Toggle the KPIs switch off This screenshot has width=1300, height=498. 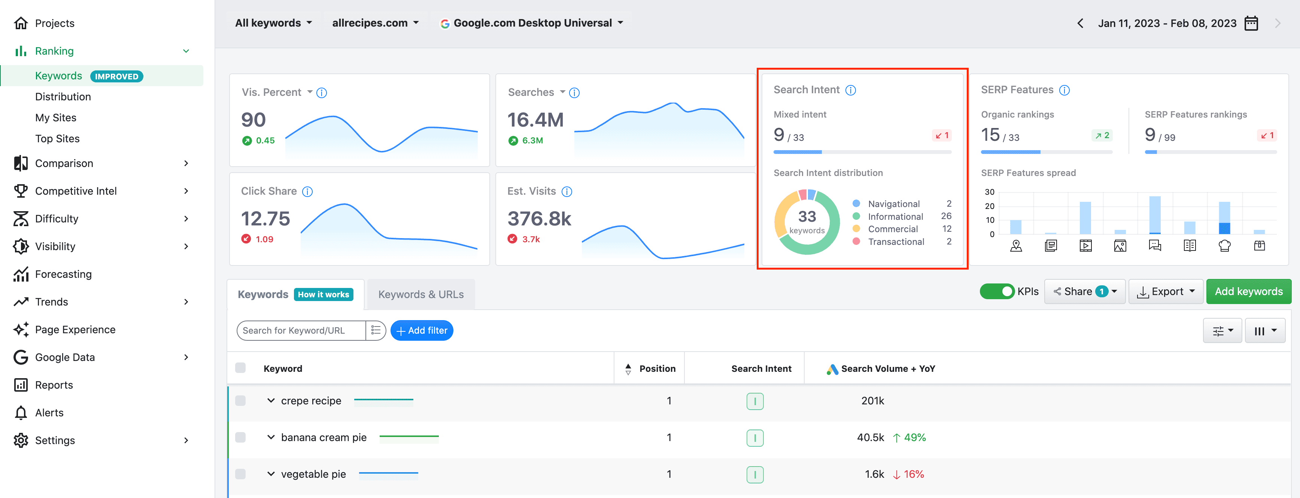coord(997,292)
